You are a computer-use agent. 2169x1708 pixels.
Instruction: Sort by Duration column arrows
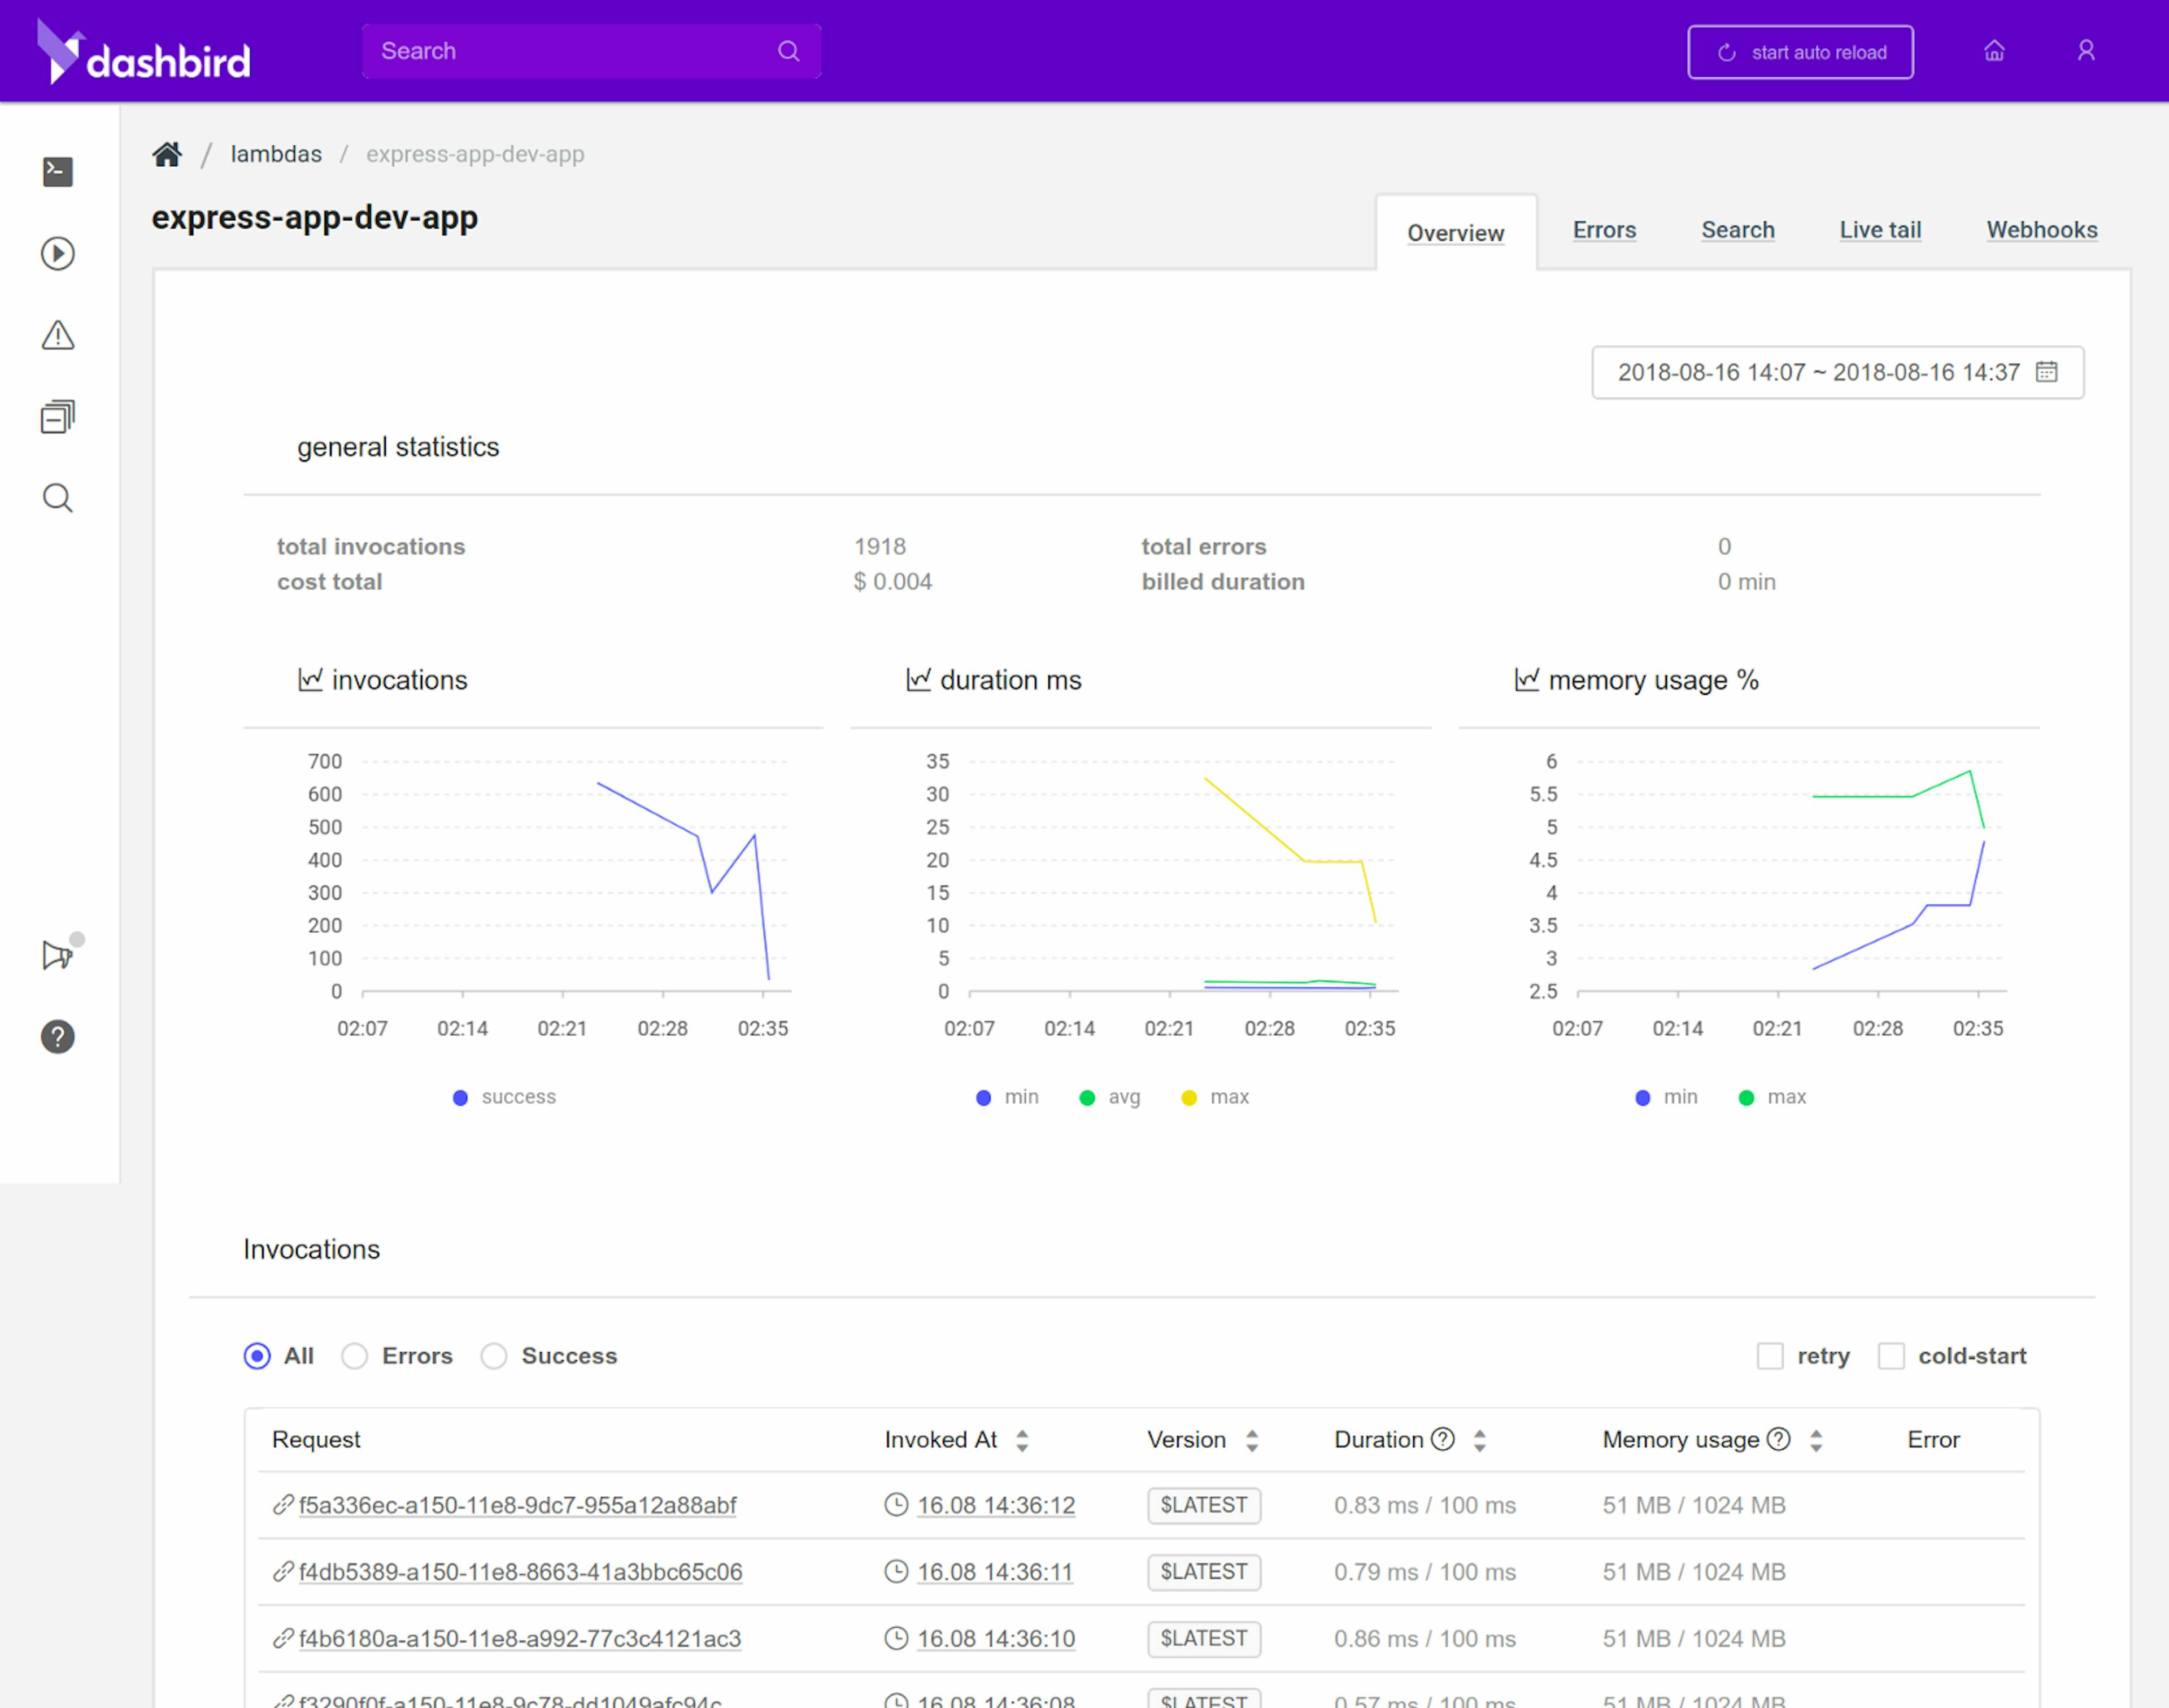point(1479,1440)
